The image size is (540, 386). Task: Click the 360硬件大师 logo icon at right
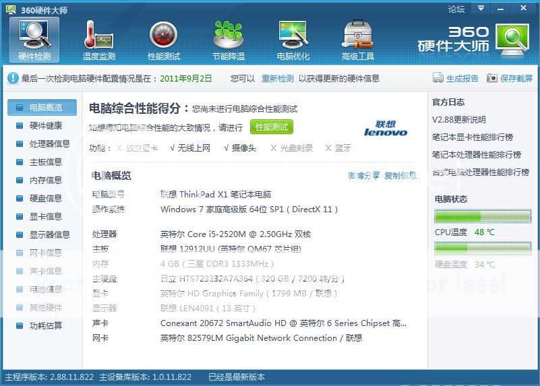pos(512,40)
